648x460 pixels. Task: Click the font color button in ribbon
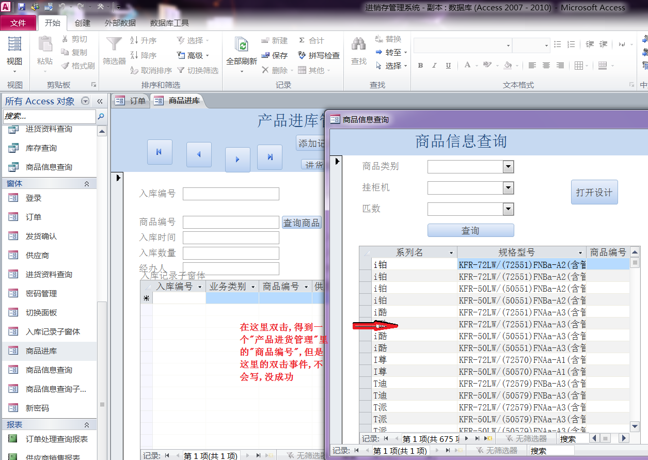[467, 66]
